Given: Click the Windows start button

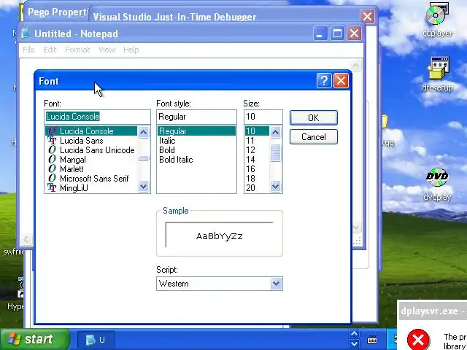Looking at the screenshot, I should pos(34,339).
